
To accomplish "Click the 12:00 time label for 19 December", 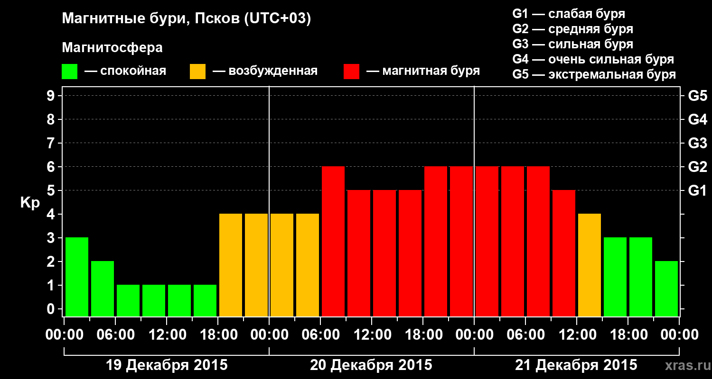I will [x=167, y=335].
